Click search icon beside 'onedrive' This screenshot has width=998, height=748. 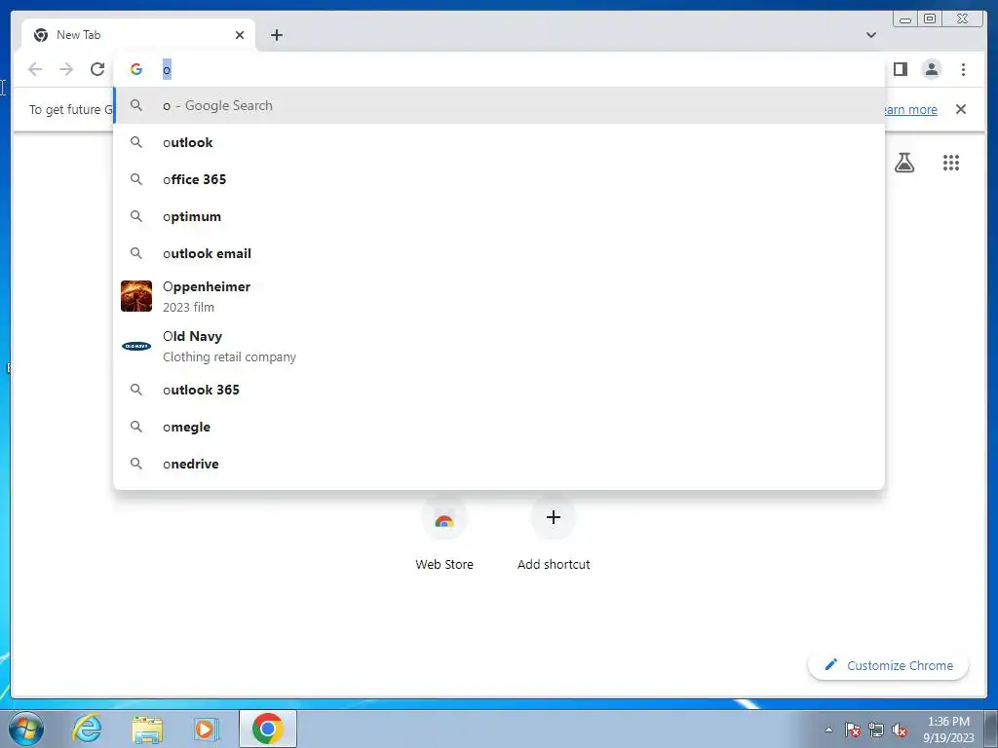point(136,464)
